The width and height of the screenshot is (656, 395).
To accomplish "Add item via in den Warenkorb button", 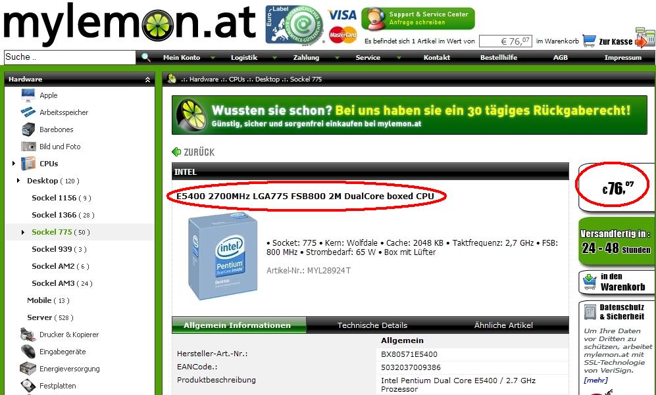I will (617, 282).
